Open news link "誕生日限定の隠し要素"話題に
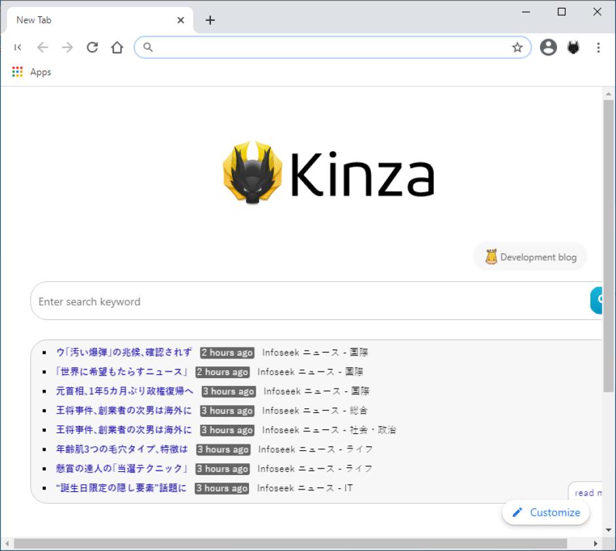616x551 pixels. [121, 488]
